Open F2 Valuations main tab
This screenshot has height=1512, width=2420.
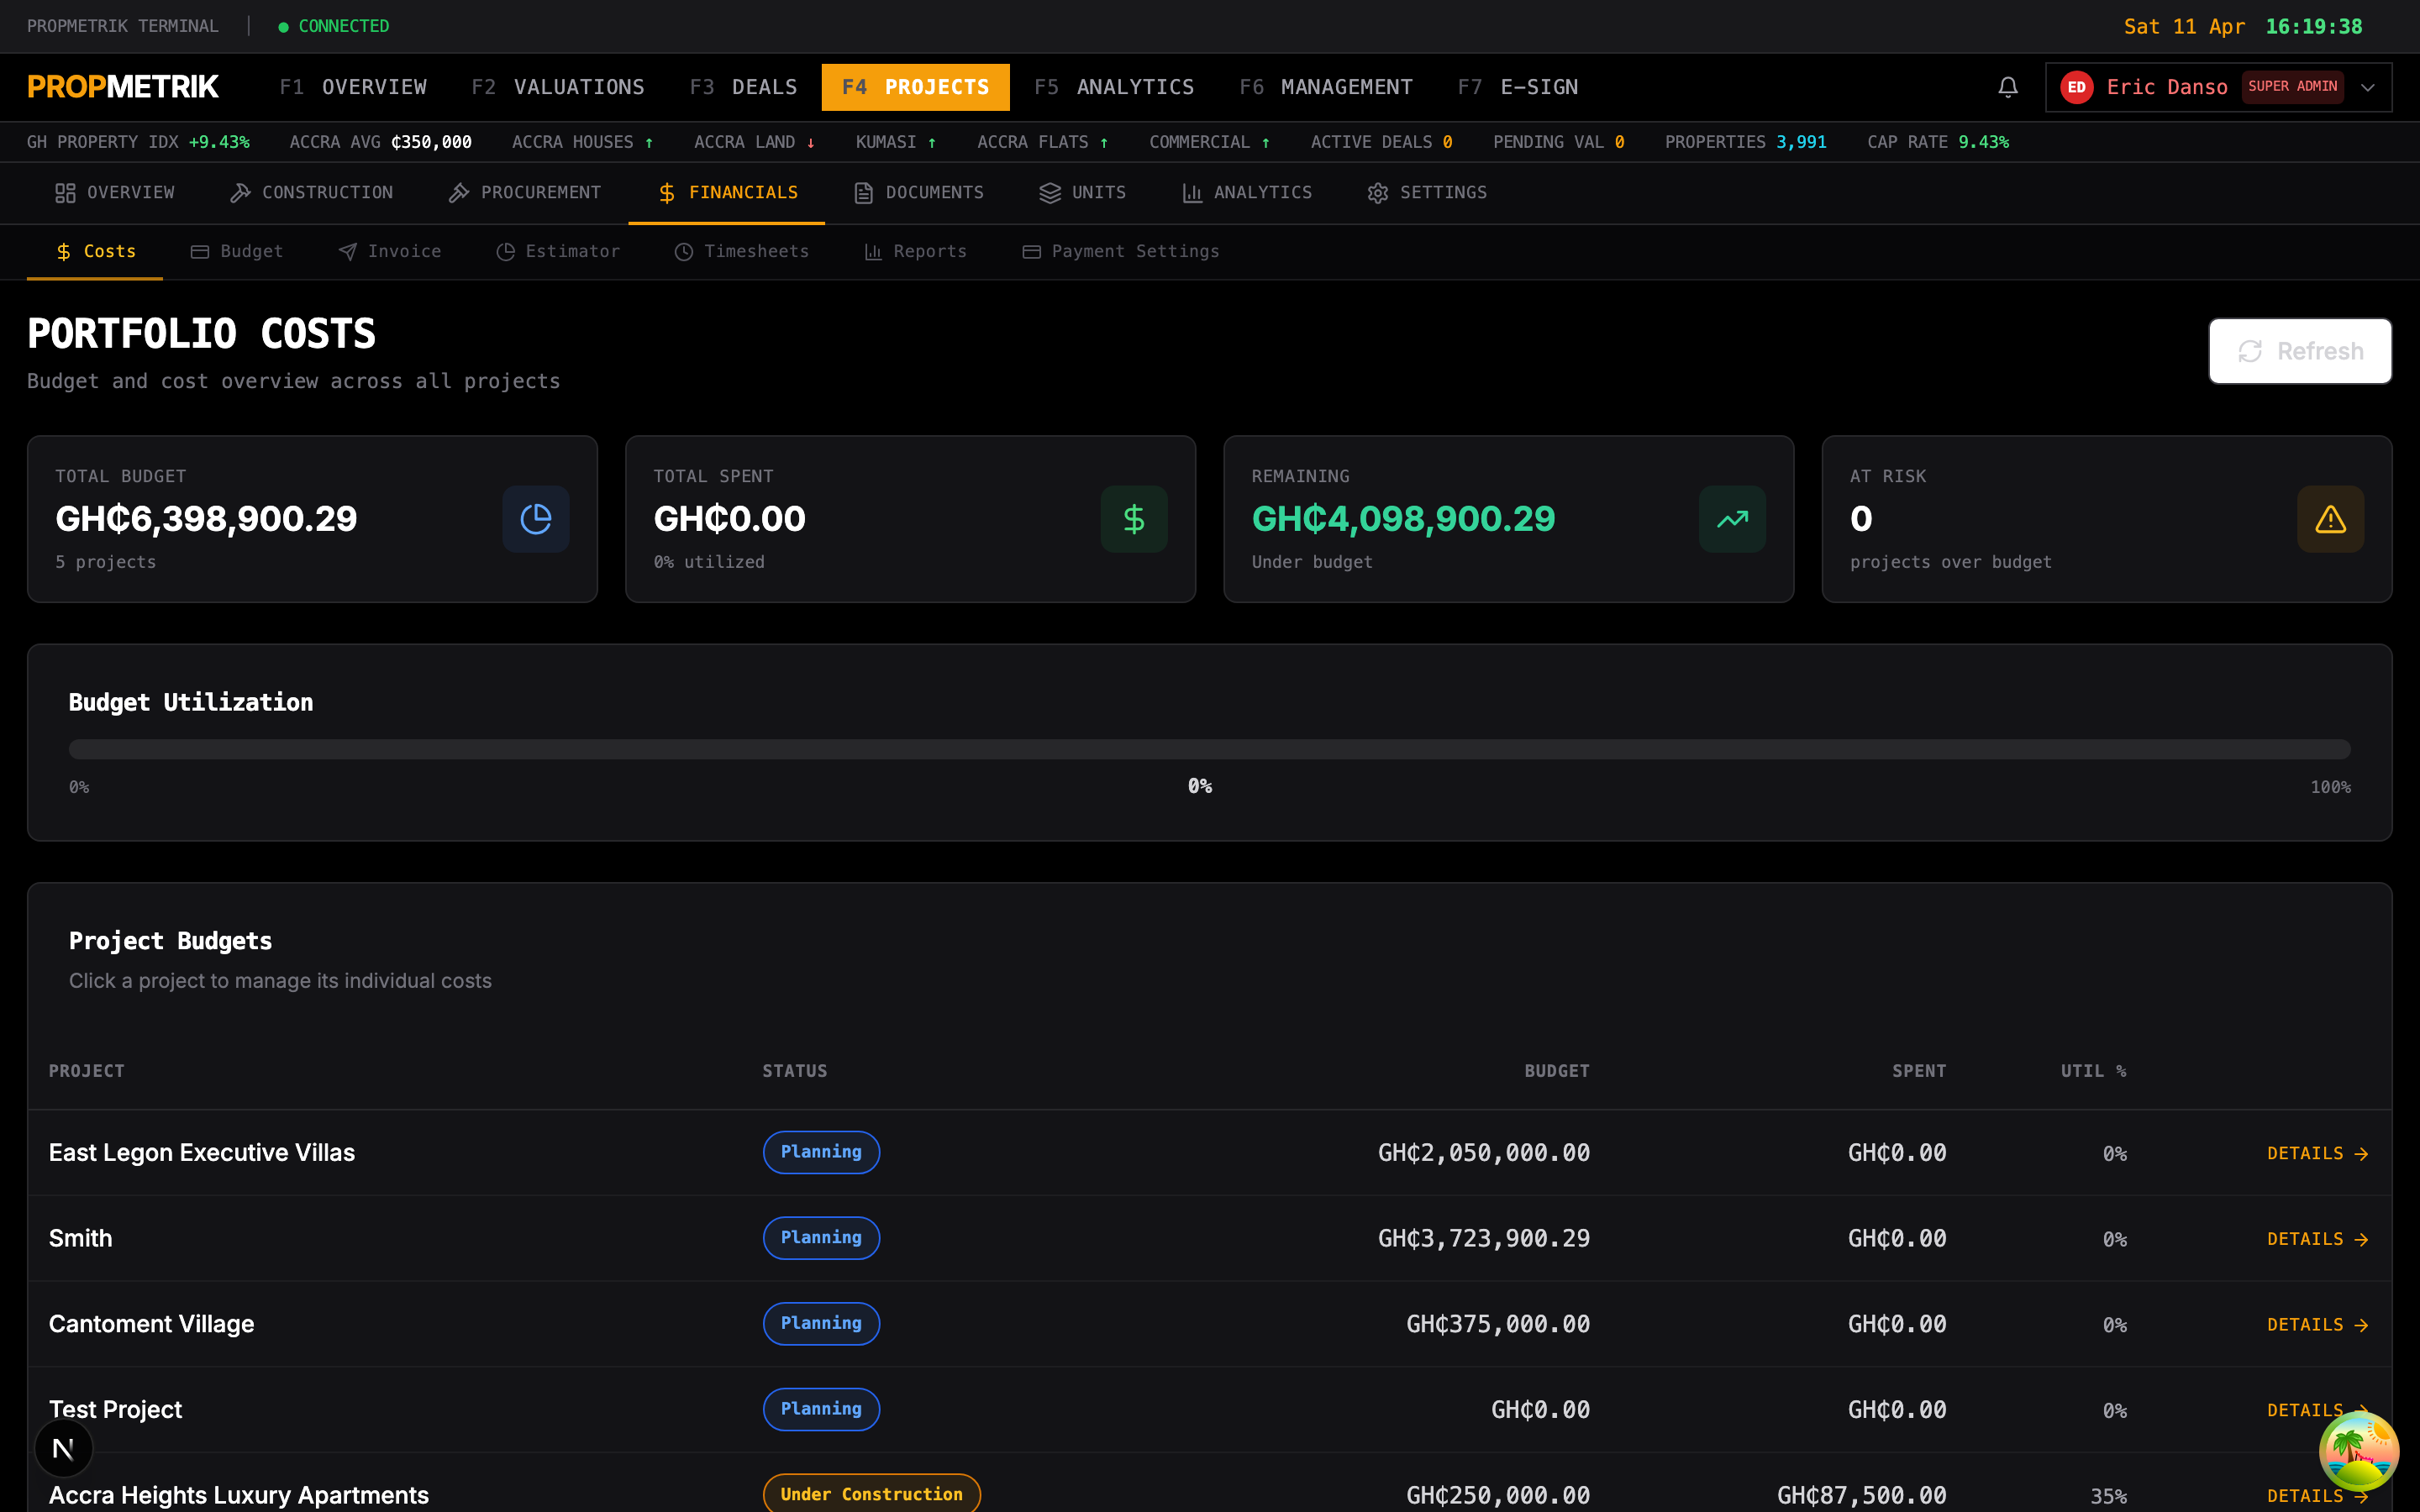click(x=558, y=87)
